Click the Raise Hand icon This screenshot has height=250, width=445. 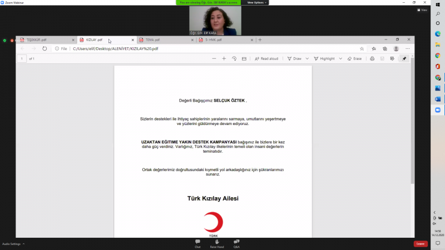(216, 242)
